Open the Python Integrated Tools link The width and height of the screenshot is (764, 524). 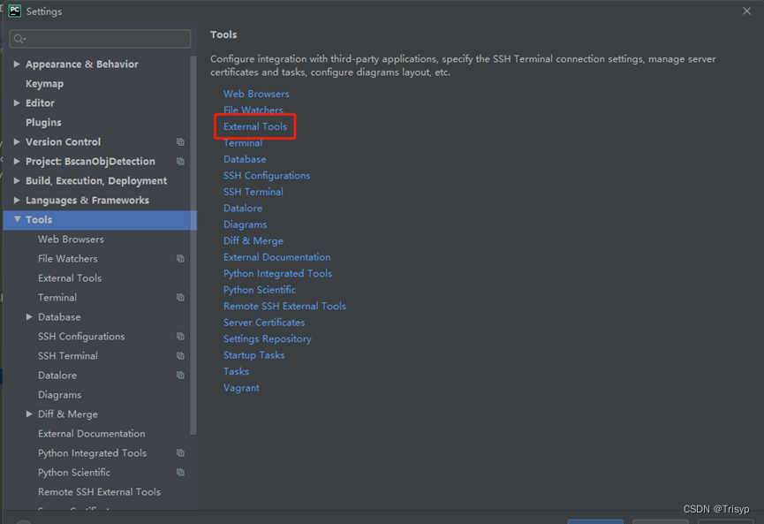(x=277, y=274)
